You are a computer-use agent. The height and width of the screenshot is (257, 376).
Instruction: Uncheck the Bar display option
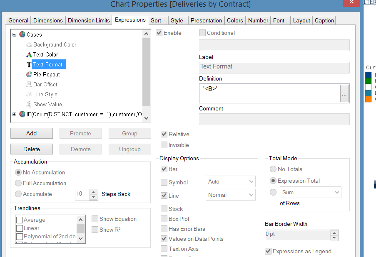[x=164, y=169]
